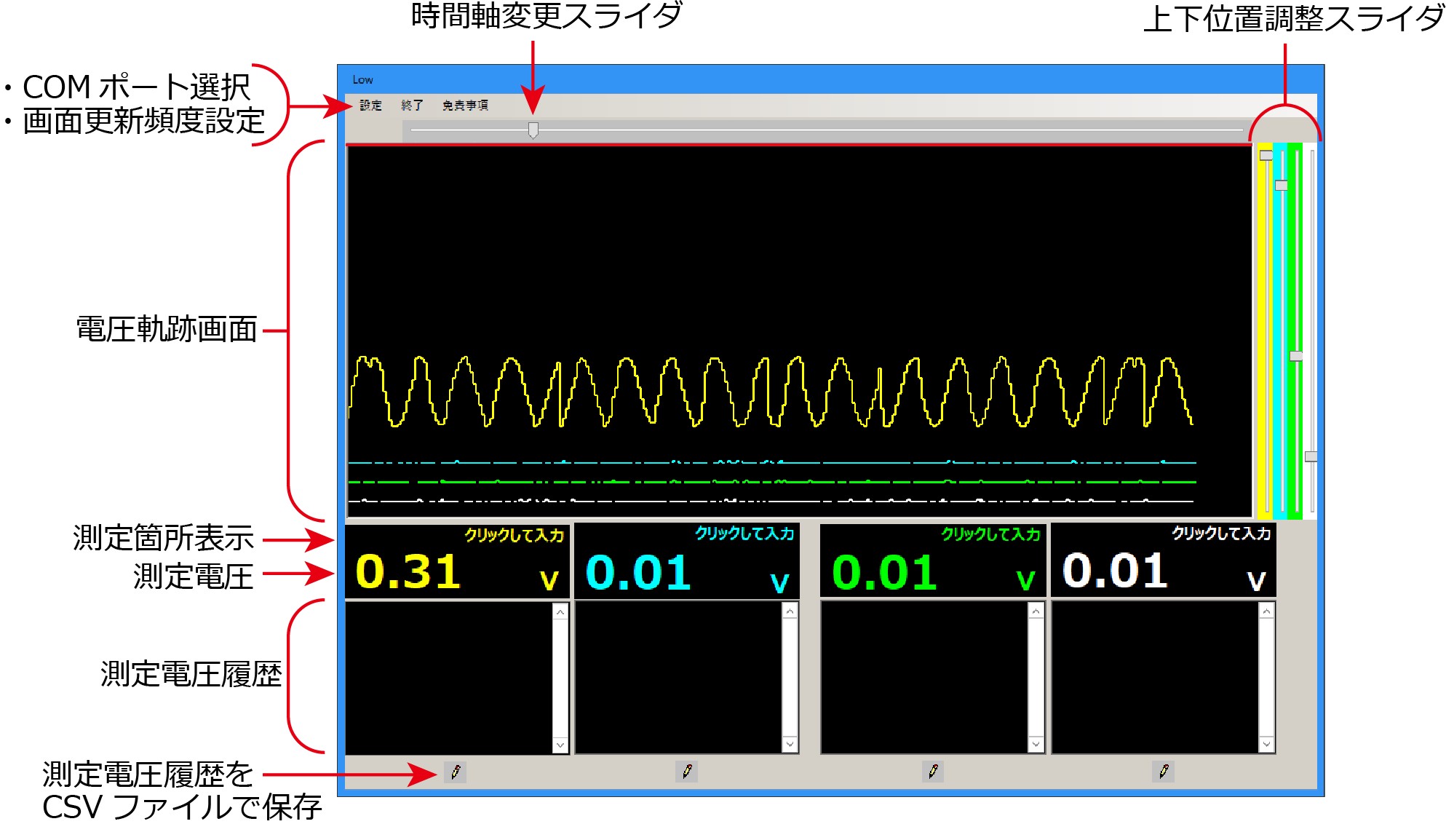Screen dimensions: 1446x832
Task: Click the yellow 0.31 voltage reading
Action: 408,572
